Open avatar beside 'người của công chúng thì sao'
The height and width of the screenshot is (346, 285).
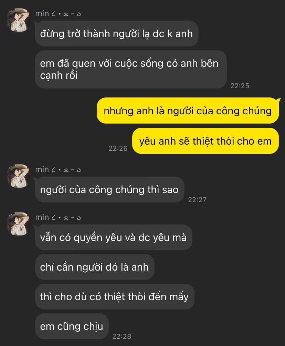tap(18, 176)
